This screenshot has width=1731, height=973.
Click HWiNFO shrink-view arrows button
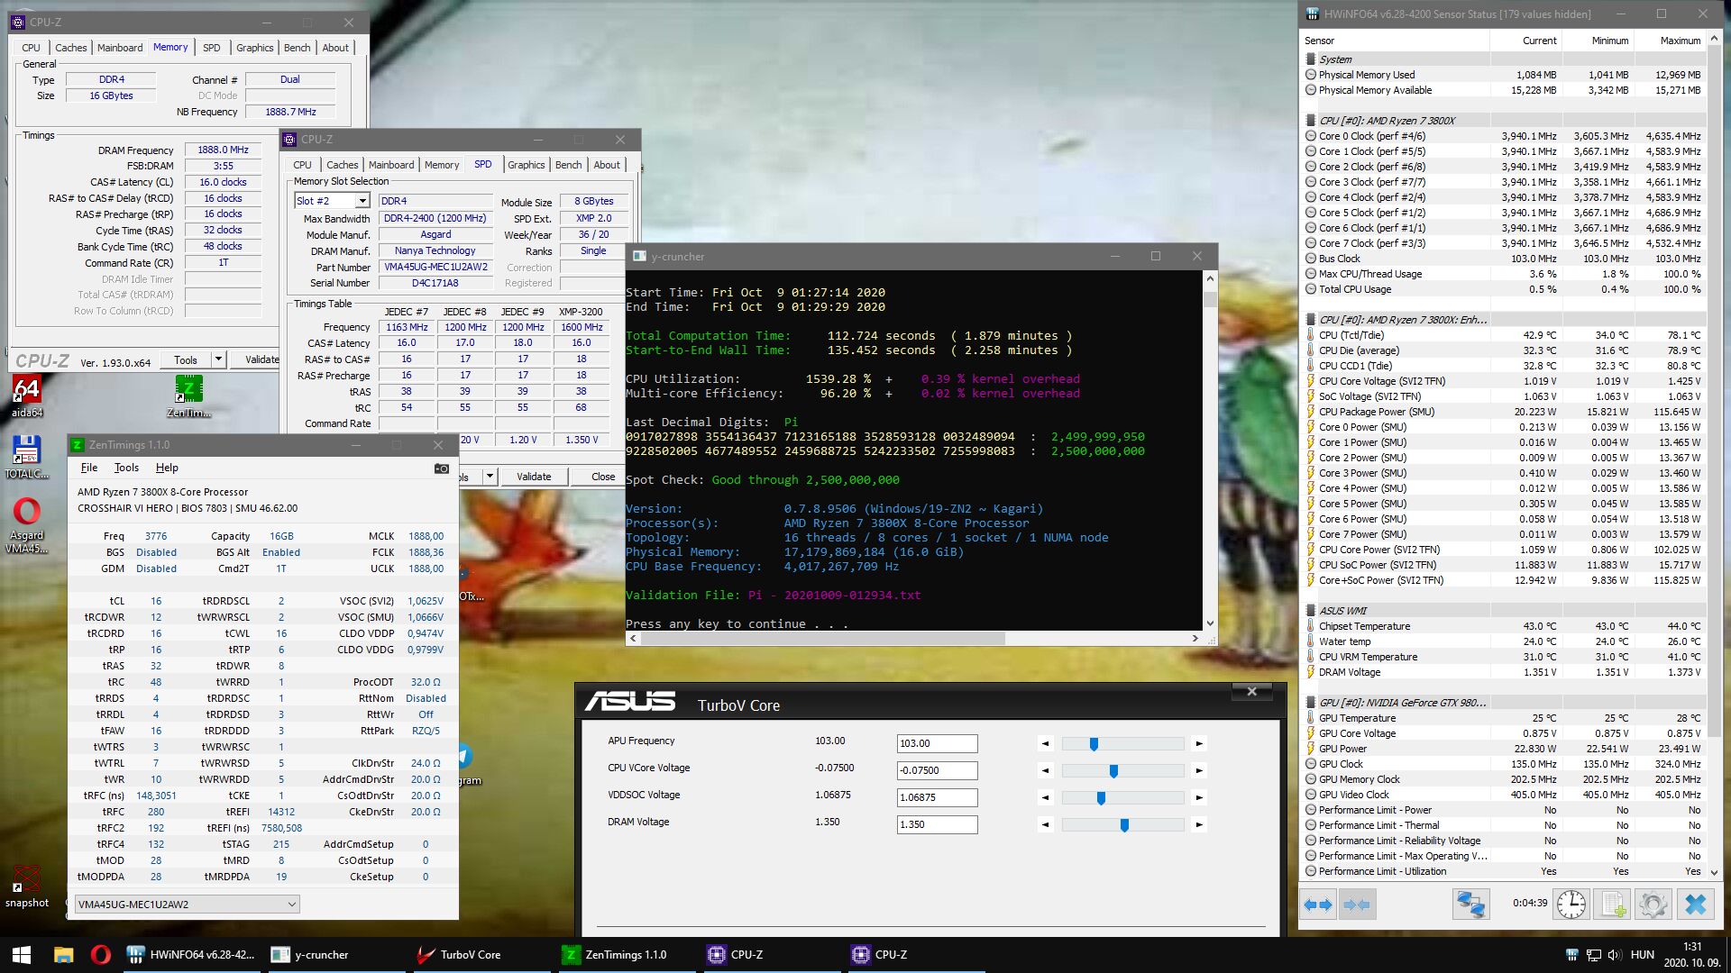[x=1358, y=904]
